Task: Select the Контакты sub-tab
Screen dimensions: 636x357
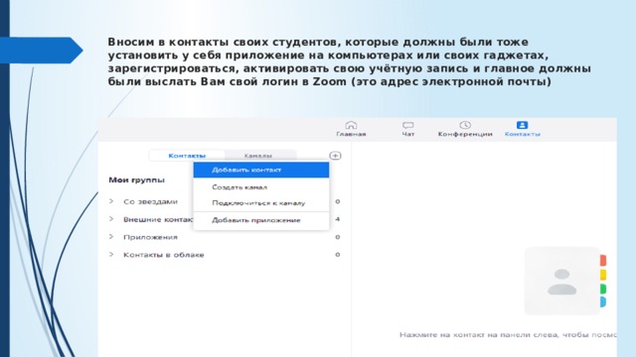Action: tap(187, 156)
